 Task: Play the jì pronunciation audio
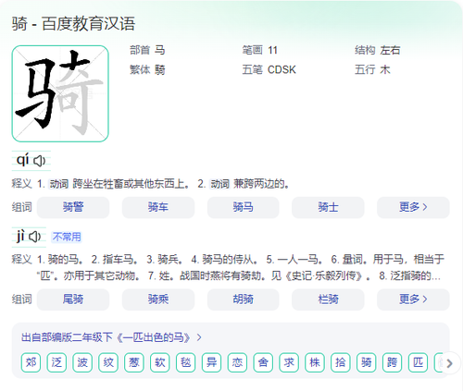[x=34, y=237]
